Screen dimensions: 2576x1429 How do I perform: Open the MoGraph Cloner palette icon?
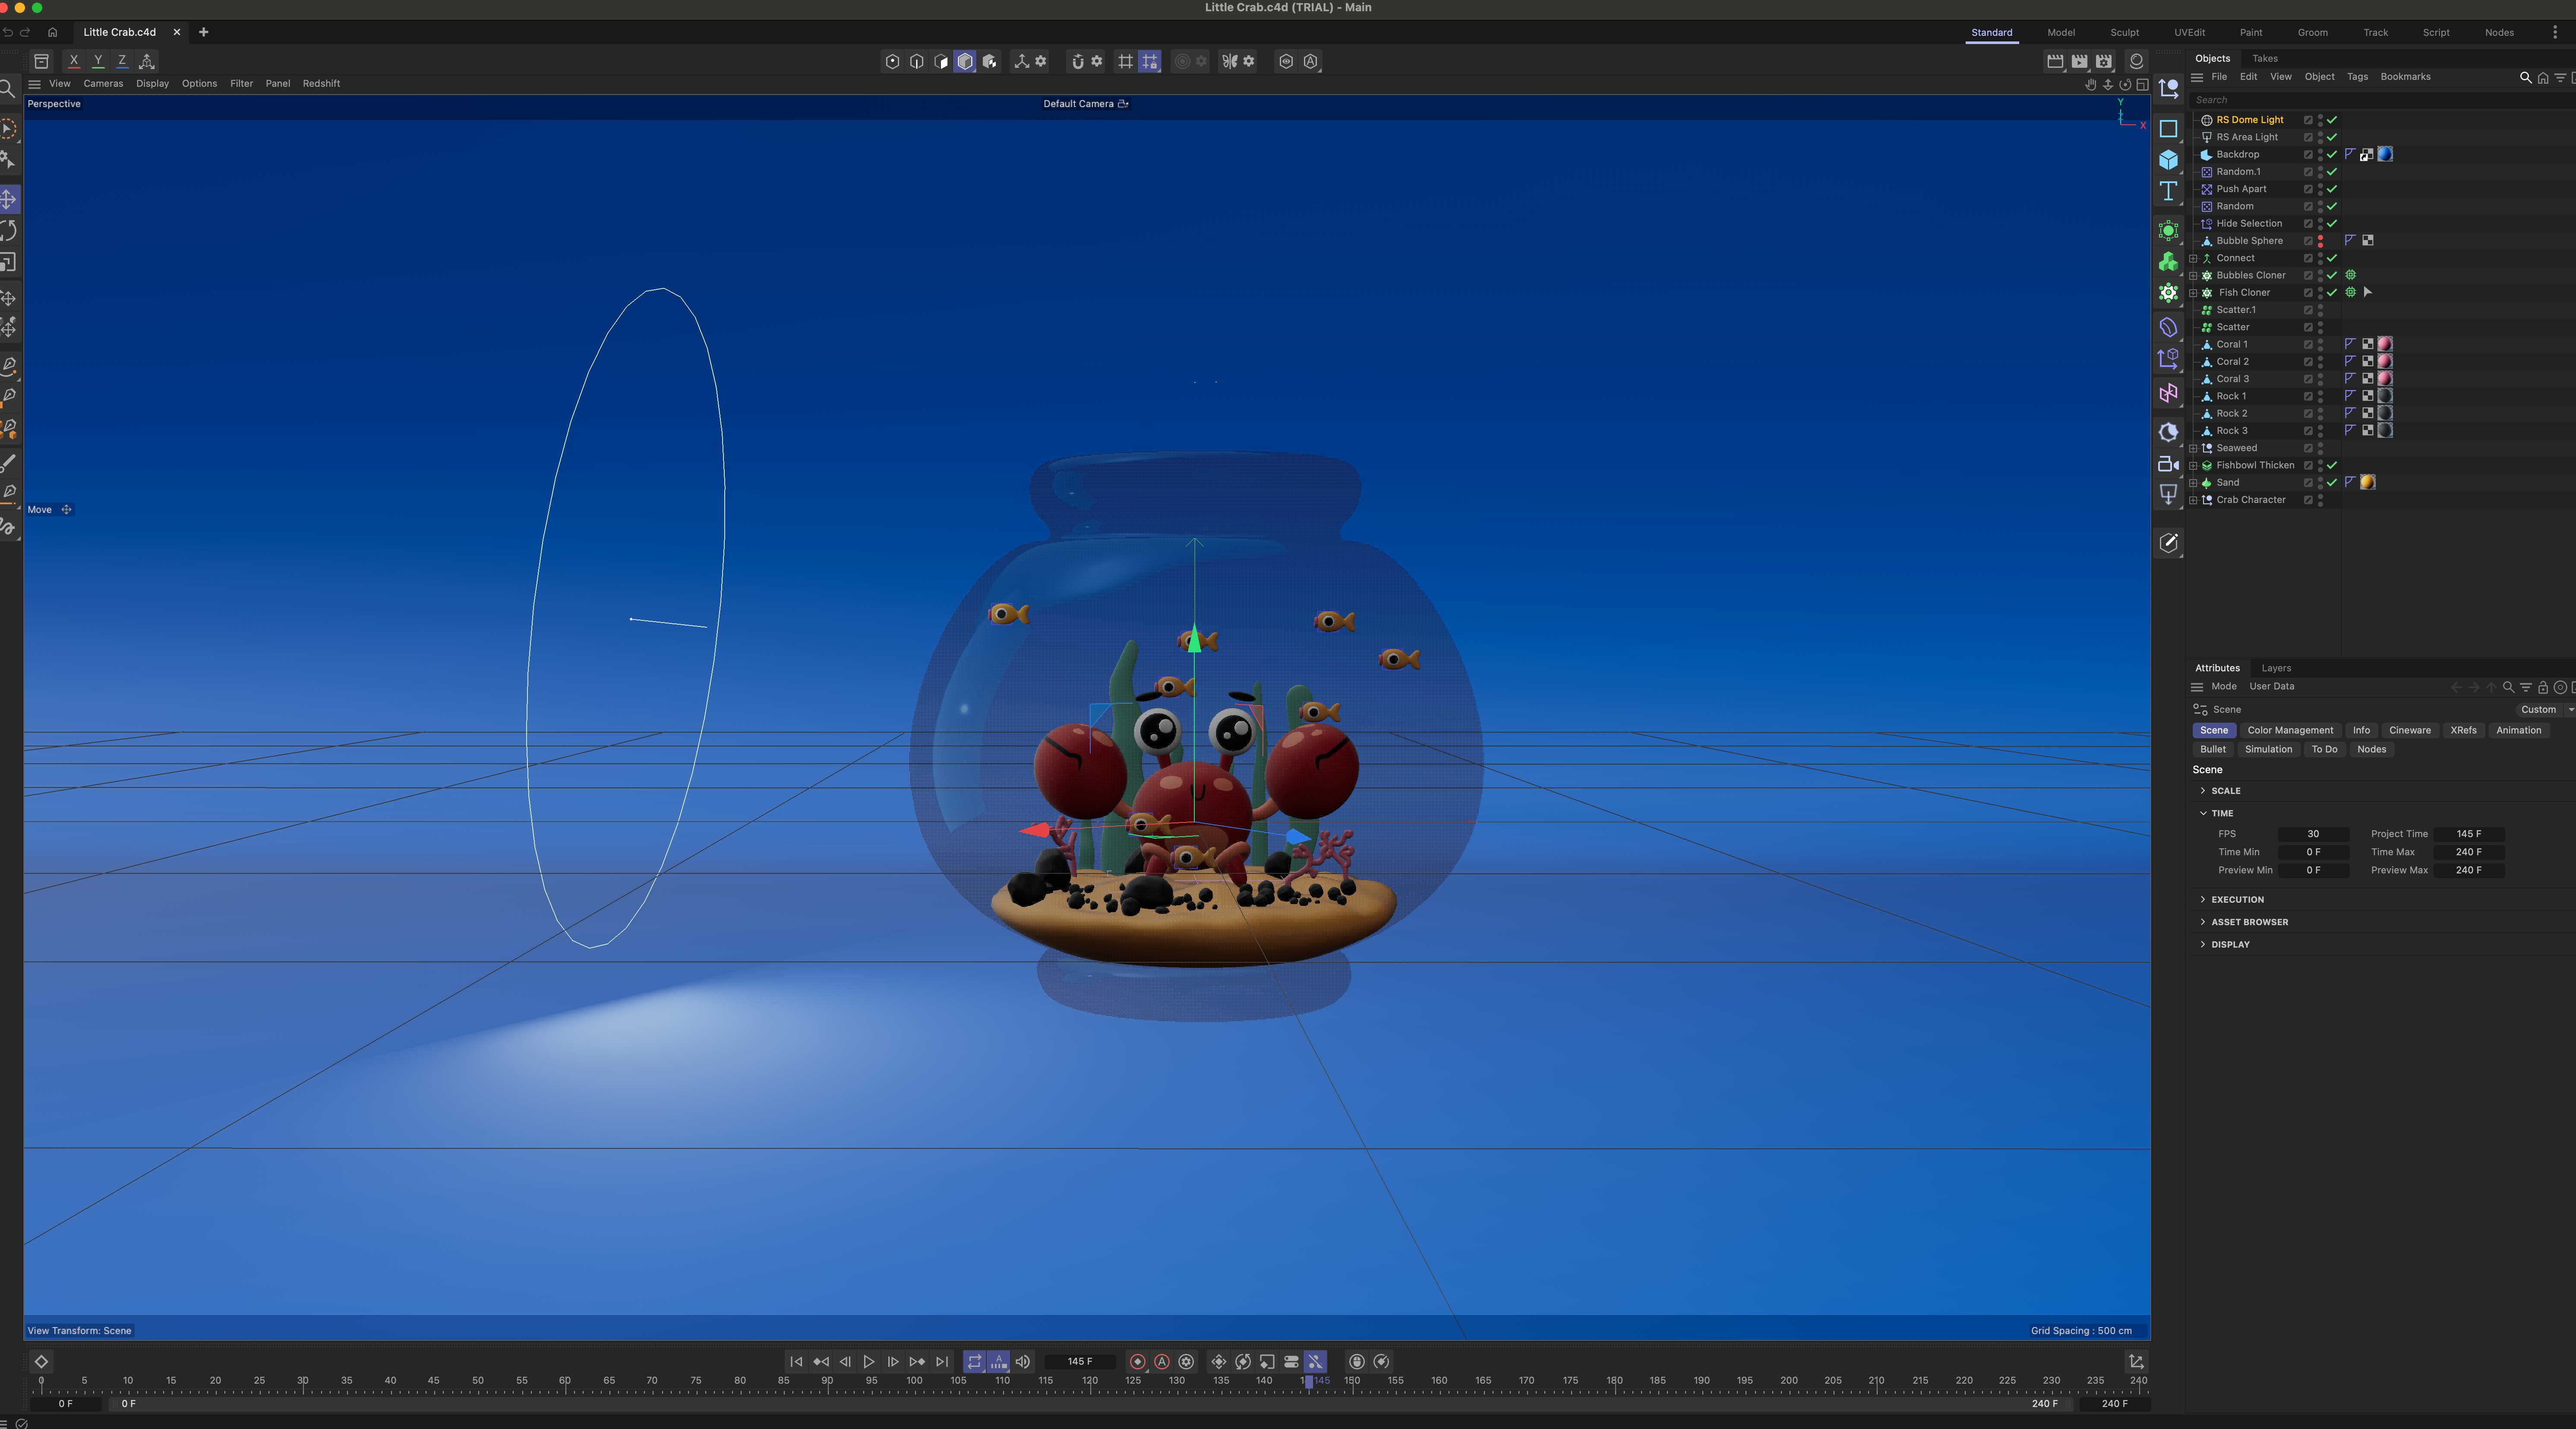pyautogui.click(x=2168, y=293)
